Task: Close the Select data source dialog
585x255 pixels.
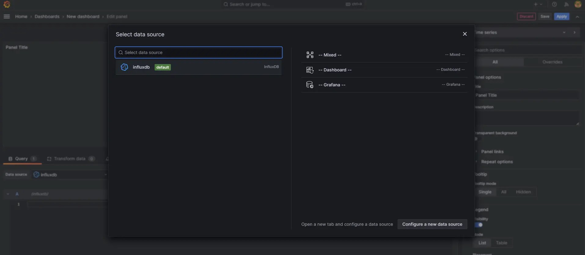Action: pos(465,34)
